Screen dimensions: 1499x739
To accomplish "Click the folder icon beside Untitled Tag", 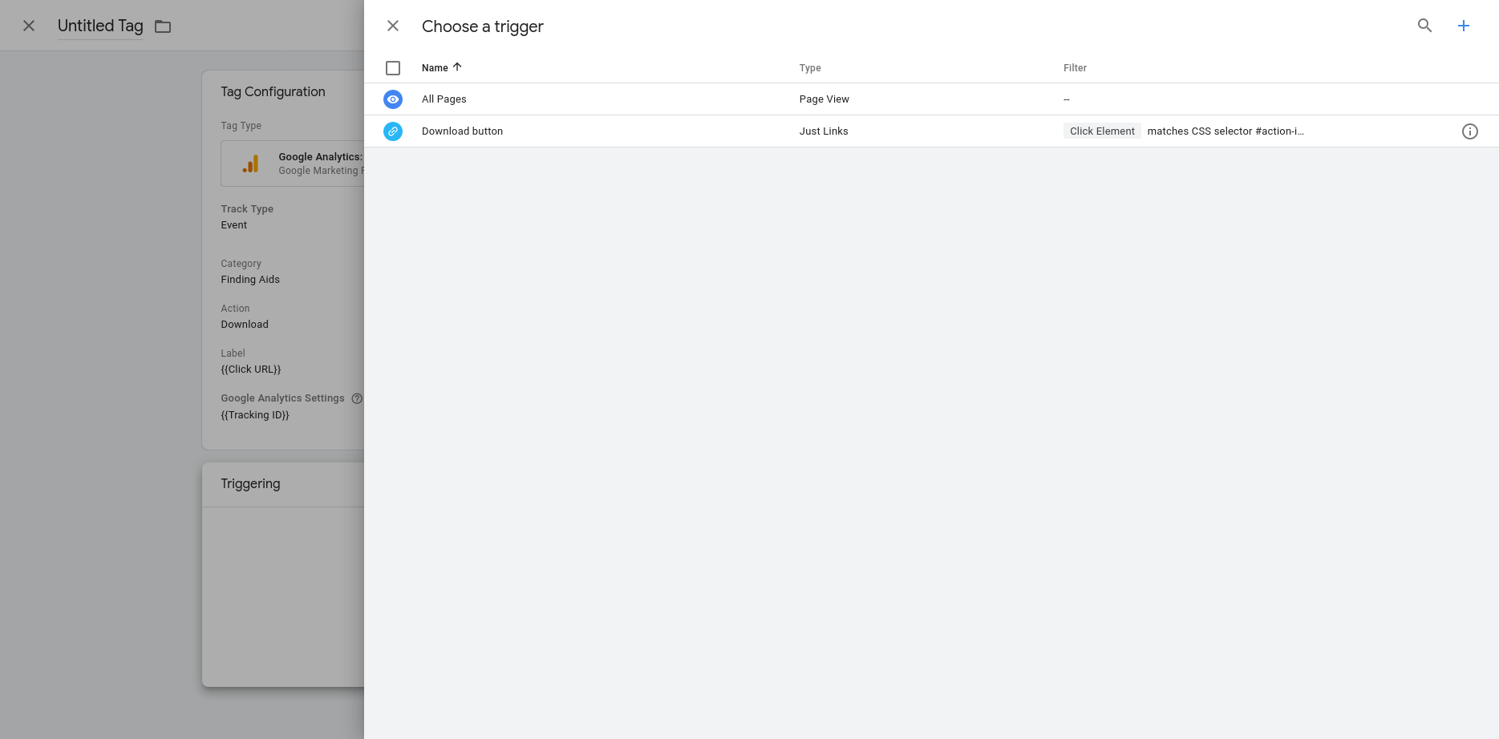I will coord(163,26).
